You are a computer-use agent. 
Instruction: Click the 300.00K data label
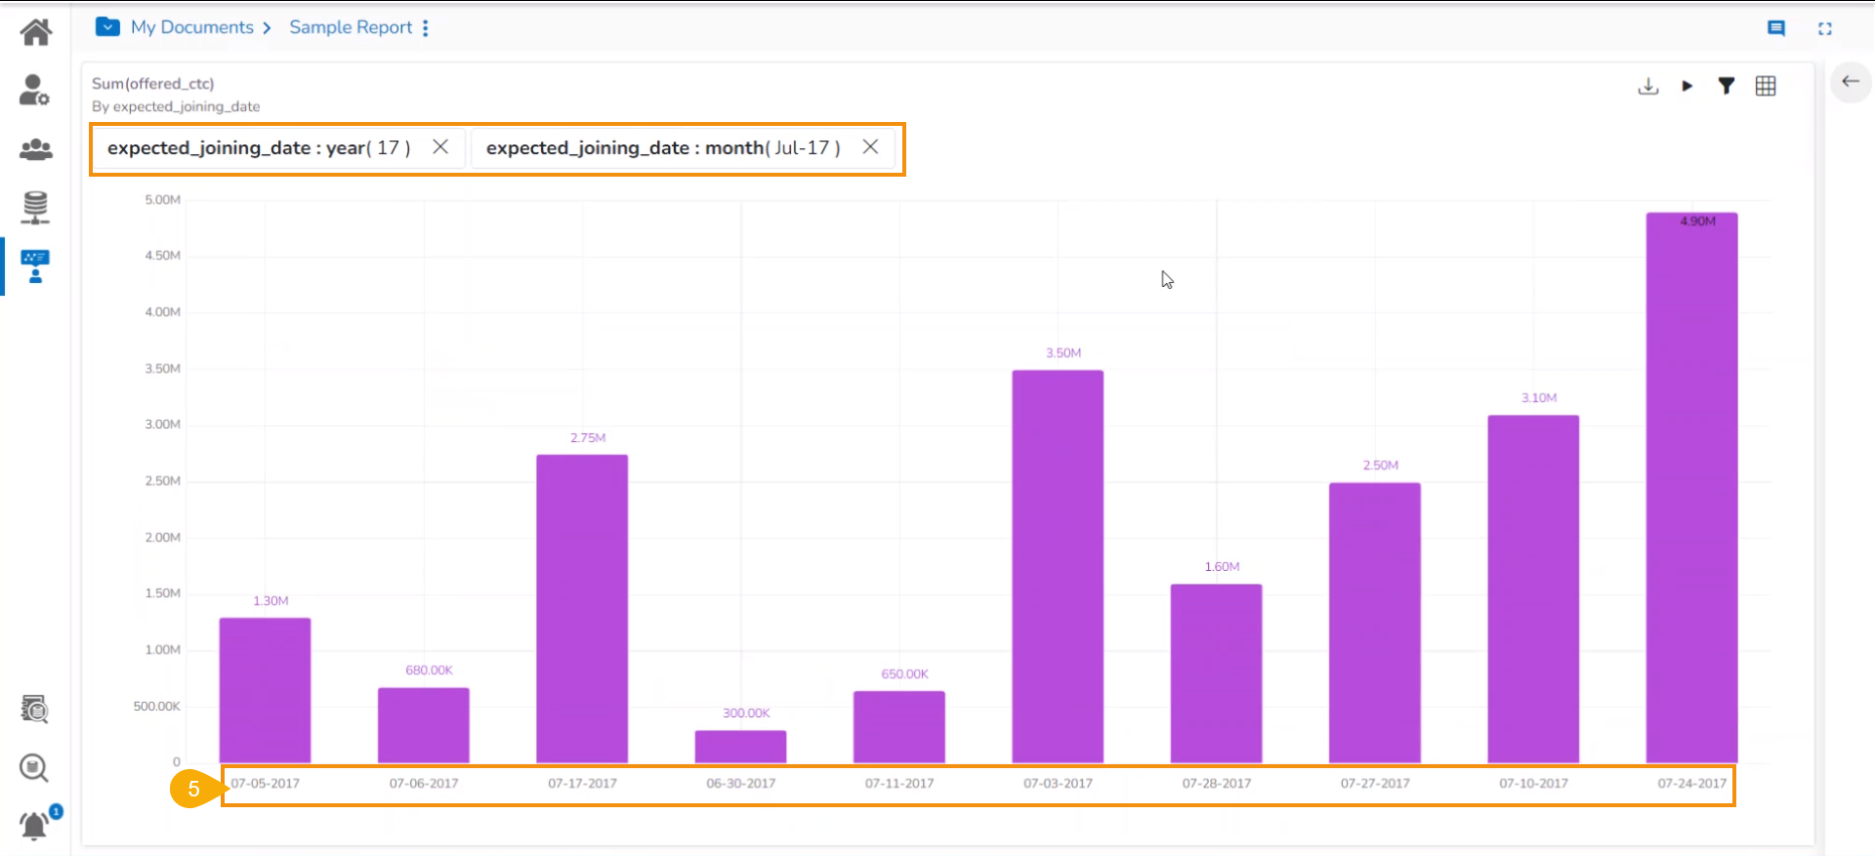point(746,713)
